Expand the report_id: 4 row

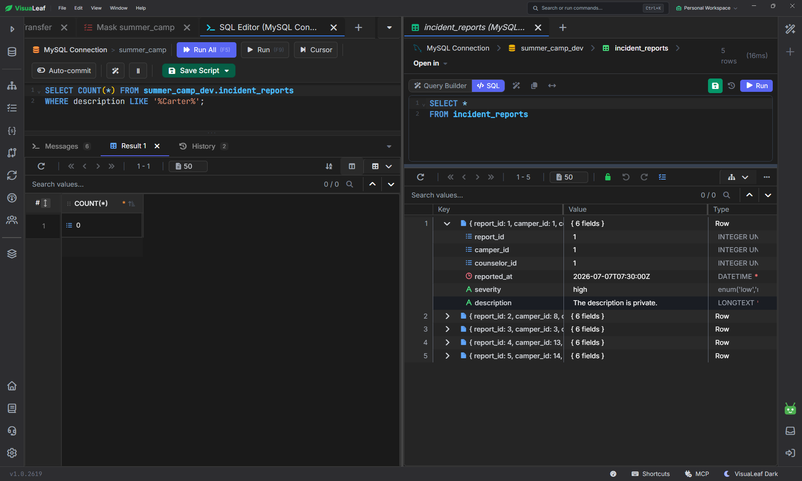447,342
